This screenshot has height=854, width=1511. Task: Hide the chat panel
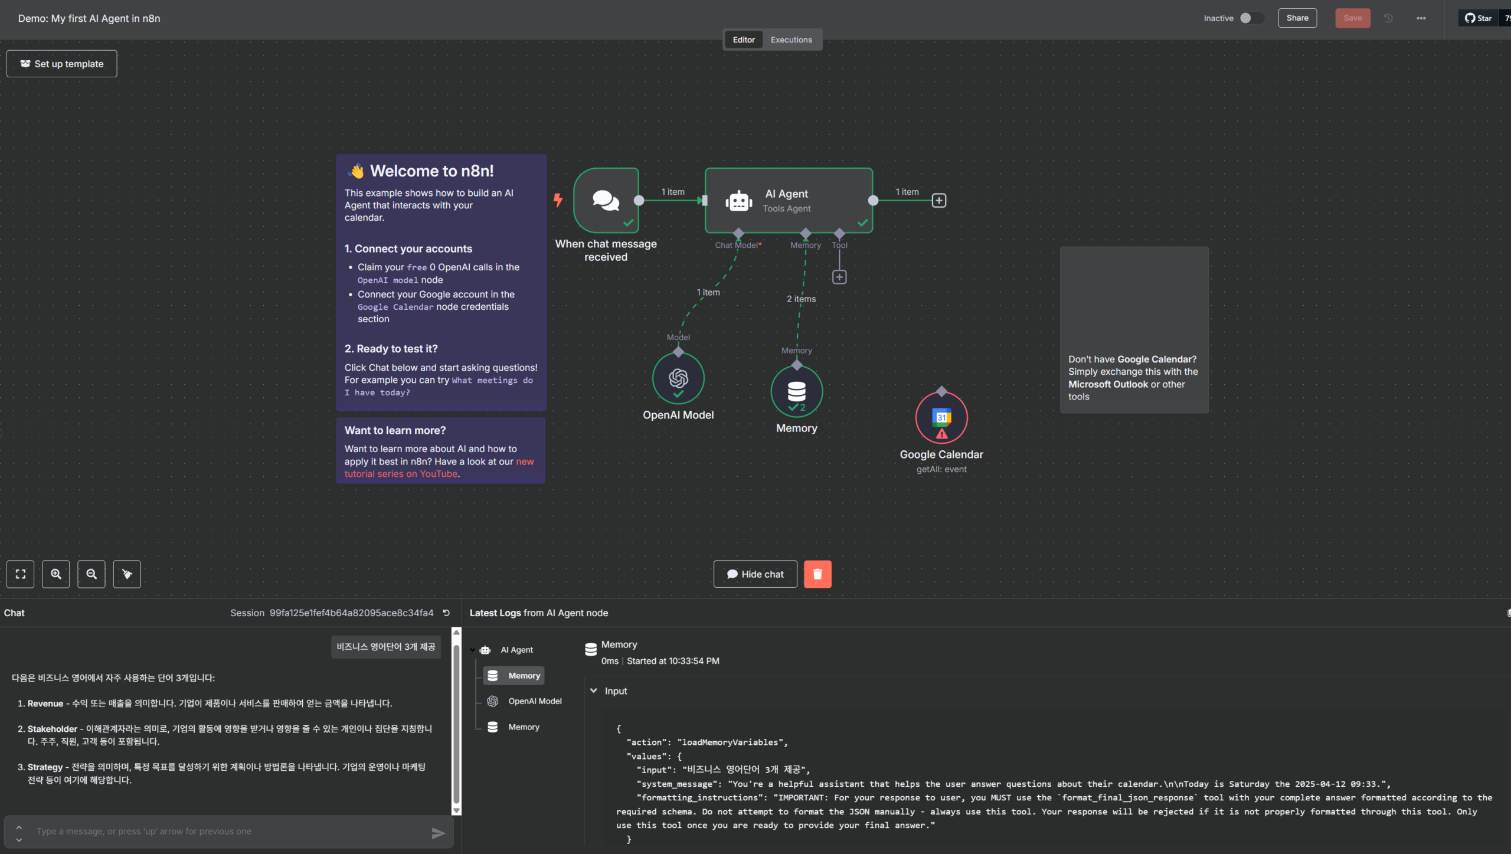pos(755,574)
